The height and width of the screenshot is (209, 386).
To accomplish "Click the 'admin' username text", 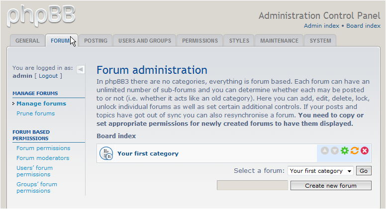I will click(22, 76).
